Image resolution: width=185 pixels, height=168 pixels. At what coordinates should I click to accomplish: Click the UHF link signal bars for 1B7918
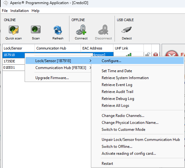(x=128, y=55)
